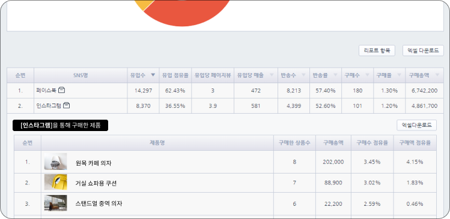450x219 pixels.
Task: Open the 원목 카페 의자 product thumbnail
Action: (55, 162)
